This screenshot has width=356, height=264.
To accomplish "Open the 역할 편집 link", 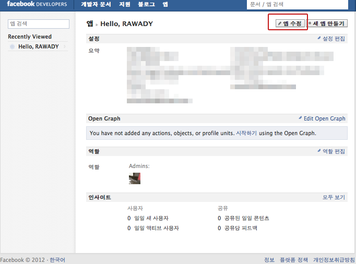I will point(334,151).
